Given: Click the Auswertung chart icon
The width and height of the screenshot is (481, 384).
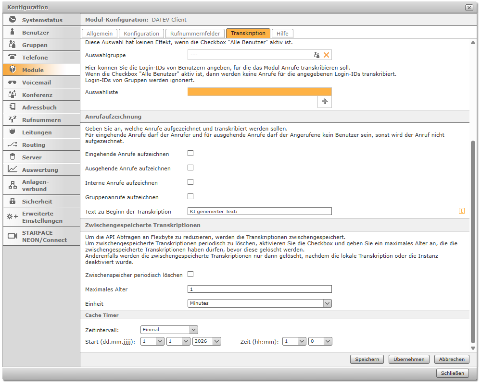Looking at the screenshot, I should click(13, 169).
